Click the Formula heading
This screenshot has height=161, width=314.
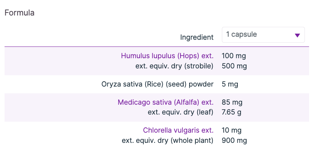pyautogui.click(x=19, y=13)
